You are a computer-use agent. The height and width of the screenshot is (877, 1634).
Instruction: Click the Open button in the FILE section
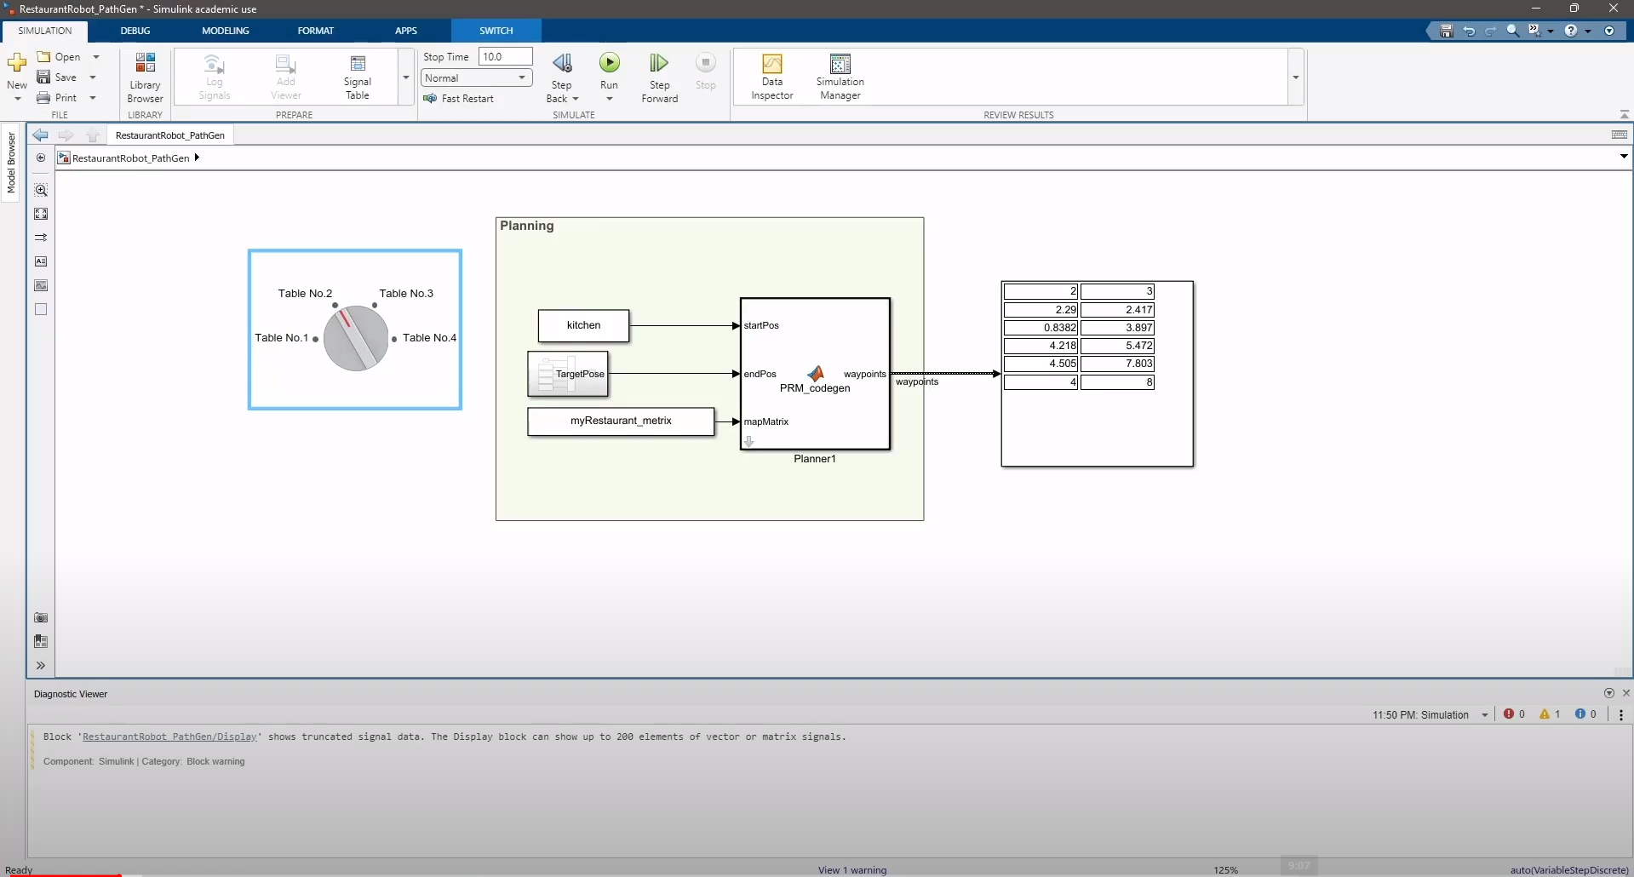59,57
